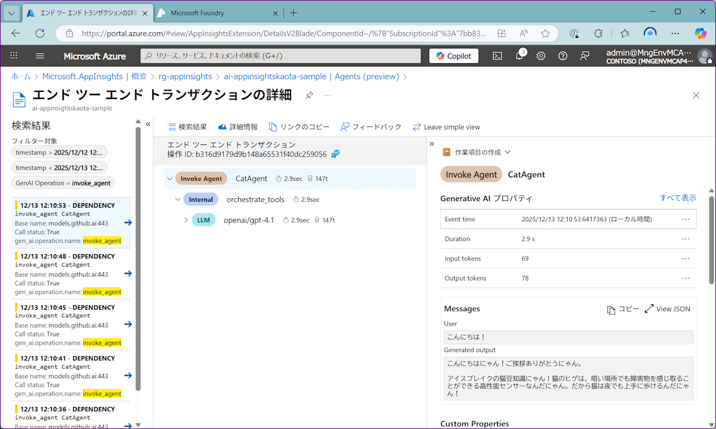Open portal settings gear

(x=541, y=55)
